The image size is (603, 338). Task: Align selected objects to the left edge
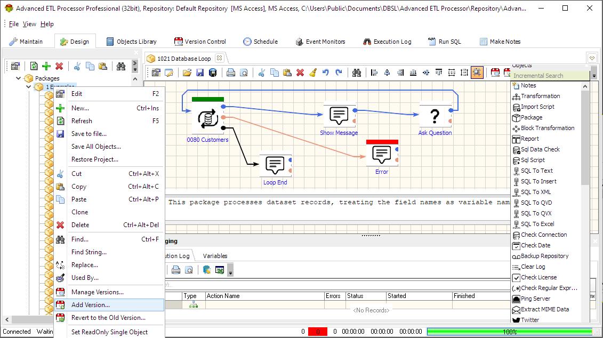374,73
